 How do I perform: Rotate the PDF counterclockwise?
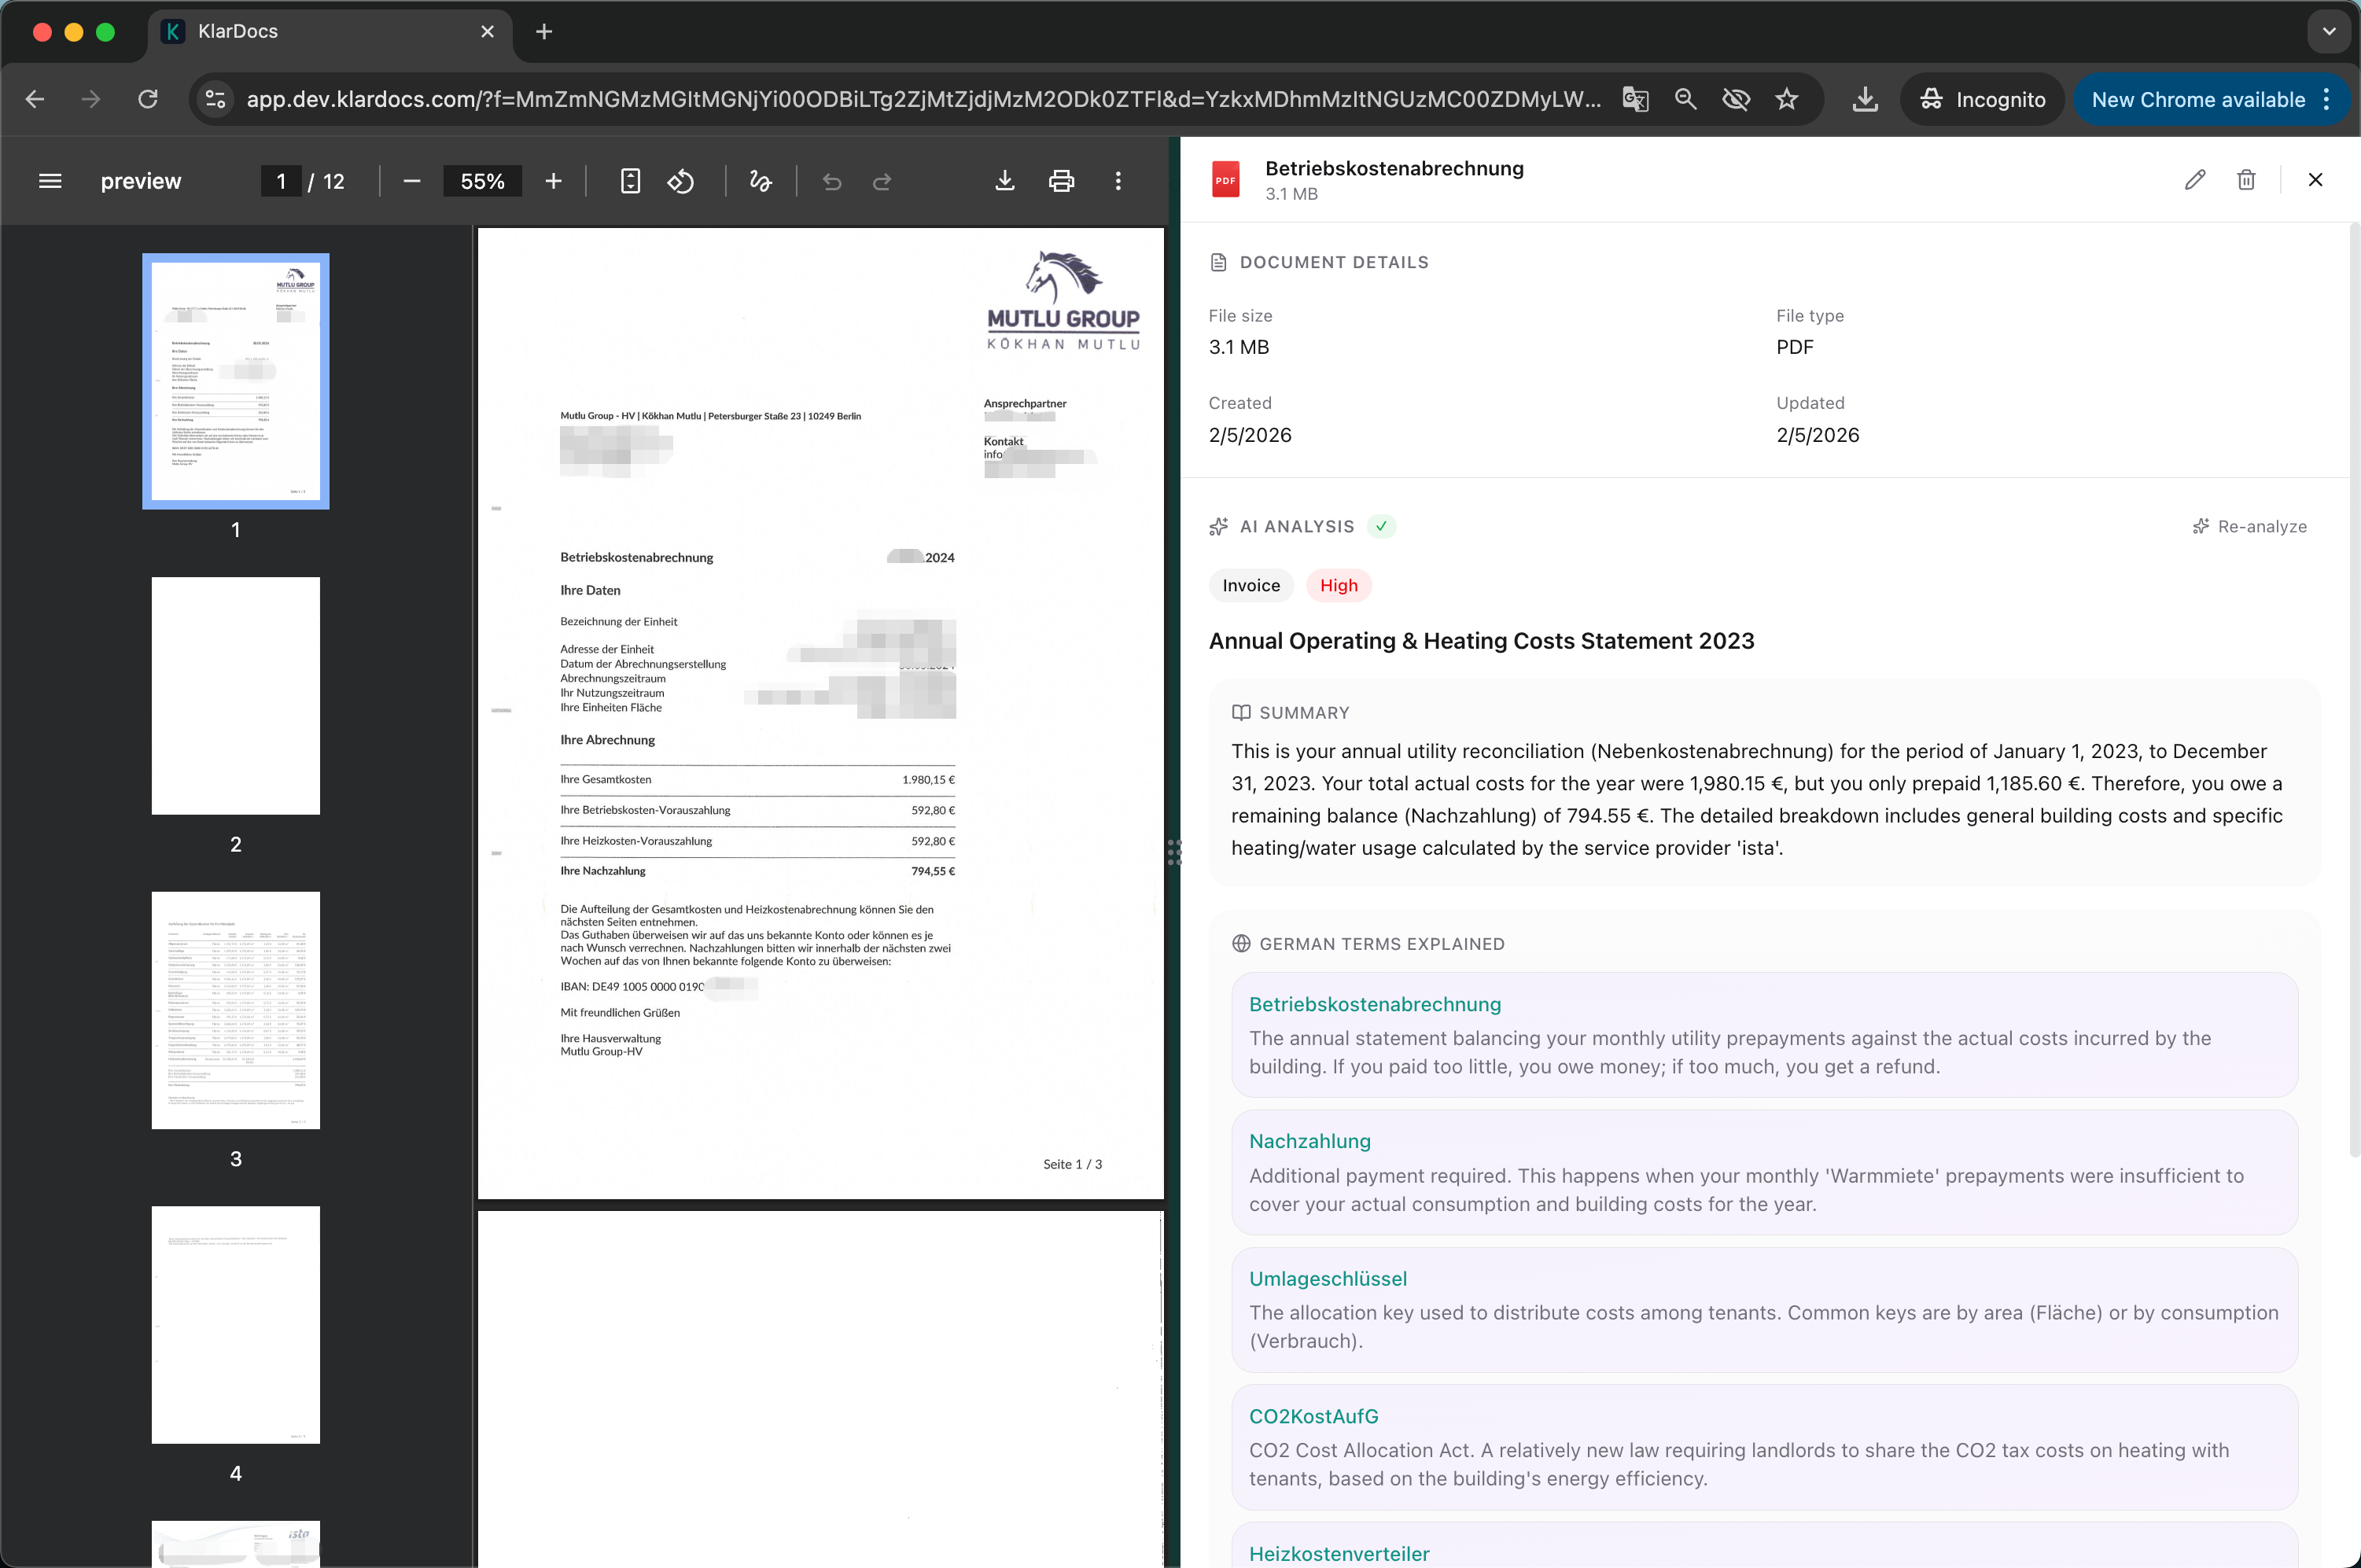click(681, 181)
